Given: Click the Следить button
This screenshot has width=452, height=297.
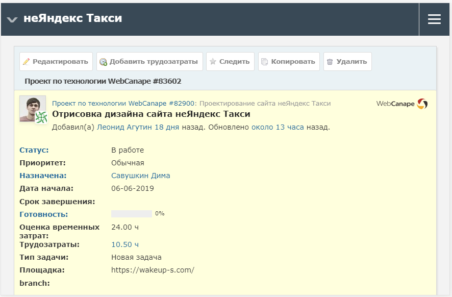Looking at the screenshot, I should pos(230,61).
